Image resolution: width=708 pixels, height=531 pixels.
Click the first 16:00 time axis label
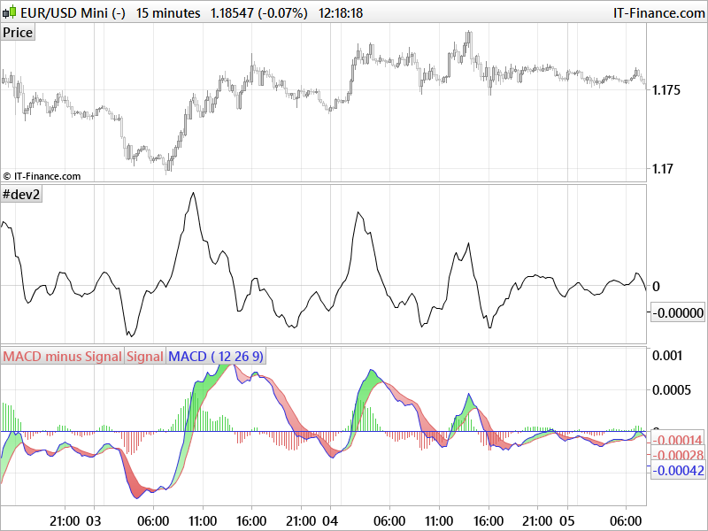(x=251, y=521)
